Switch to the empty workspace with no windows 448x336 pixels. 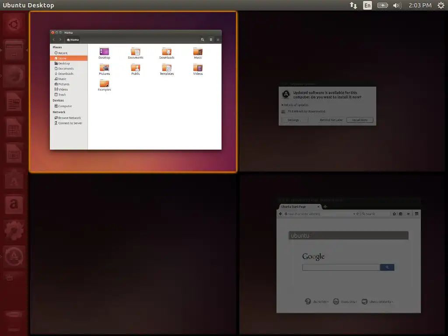coord(133,254)
